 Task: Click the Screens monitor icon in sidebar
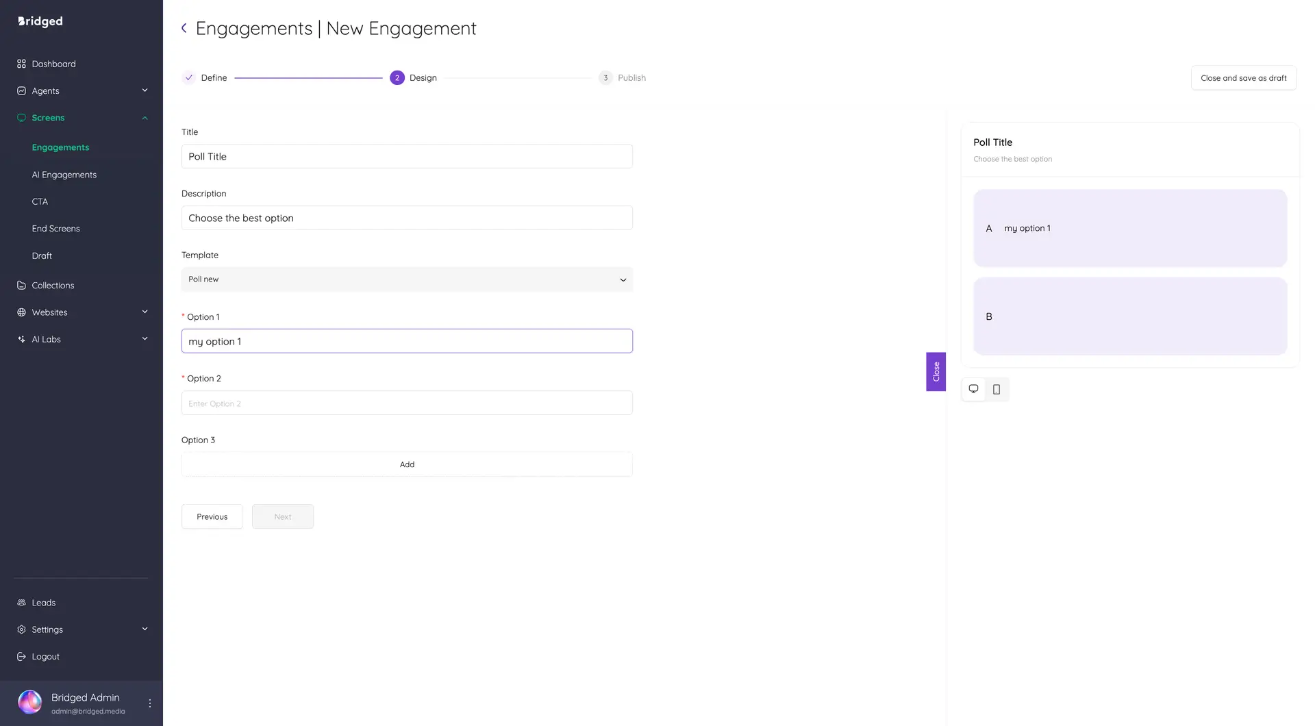tap(21, 117)
